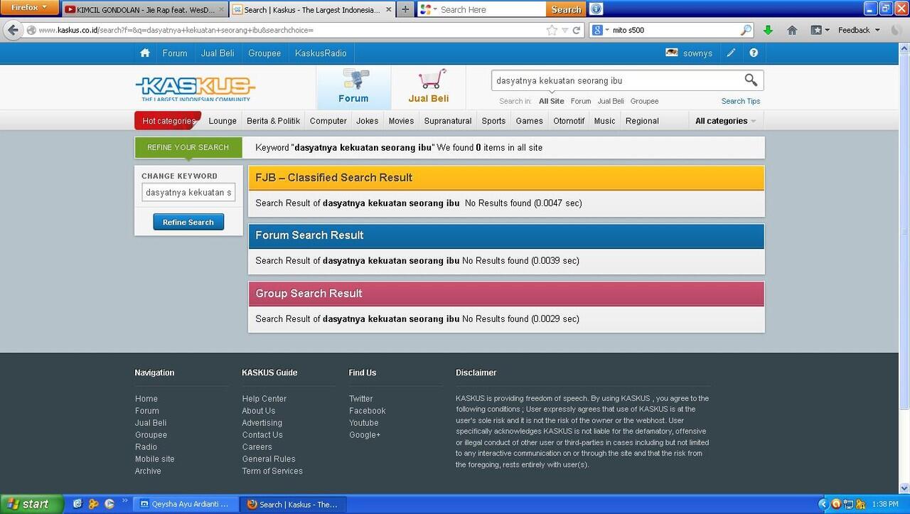Viewport: 910px width, 514px height.
Task: Open the Mobile site footer link
Action: [x=155, y=459]
